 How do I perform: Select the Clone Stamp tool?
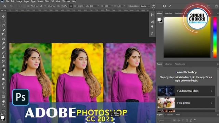3,57
